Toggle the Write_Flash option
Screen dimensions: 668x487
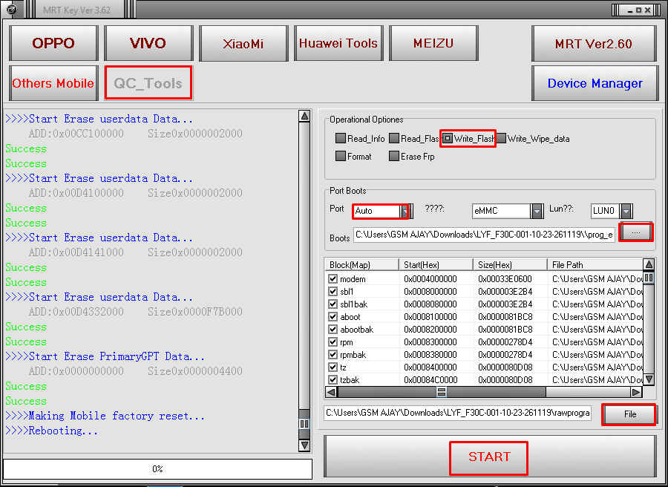point(448,139)
